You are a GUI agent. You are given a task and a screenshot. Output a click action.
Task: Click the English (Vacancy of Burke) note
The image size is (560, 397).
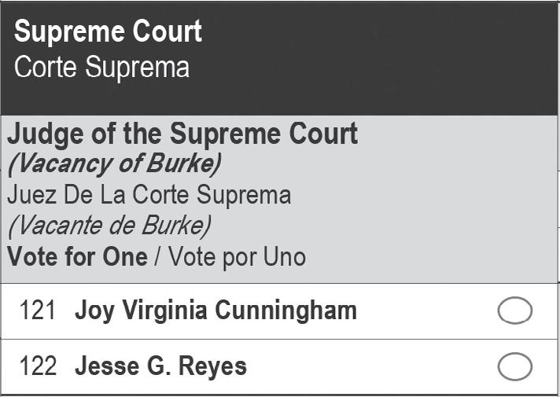[x=114, y=164]
